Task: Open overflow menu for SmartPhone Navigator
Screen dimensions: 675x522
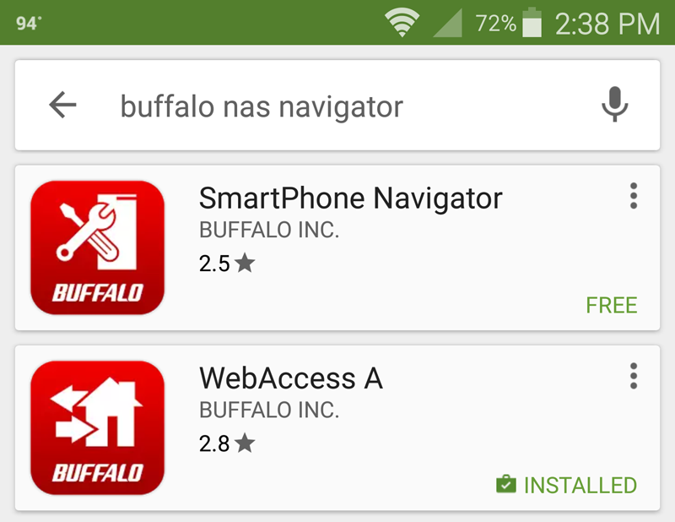Action: pos(634,196)
